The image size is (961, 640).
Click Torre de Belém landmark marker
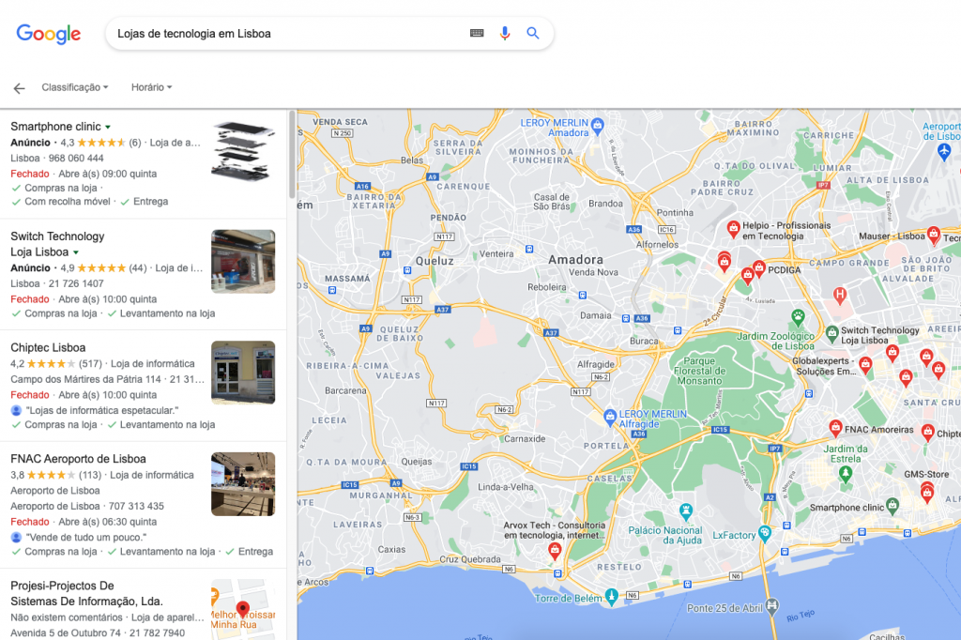click(611, 596)
